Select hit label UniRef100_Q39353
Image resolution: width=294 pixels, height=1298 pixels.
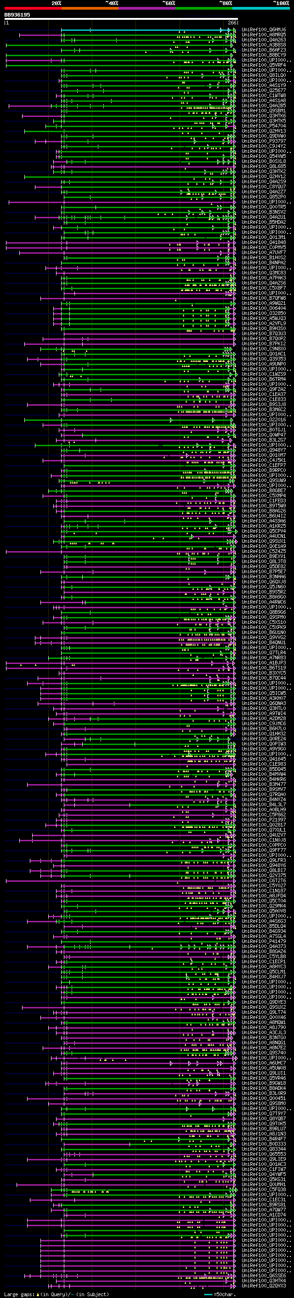coord(263,359)
